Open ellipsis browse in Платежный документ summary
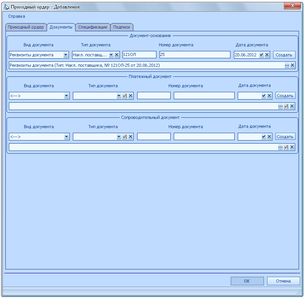The width and height of the screenshot is (304, 298). tap(280, 106)
